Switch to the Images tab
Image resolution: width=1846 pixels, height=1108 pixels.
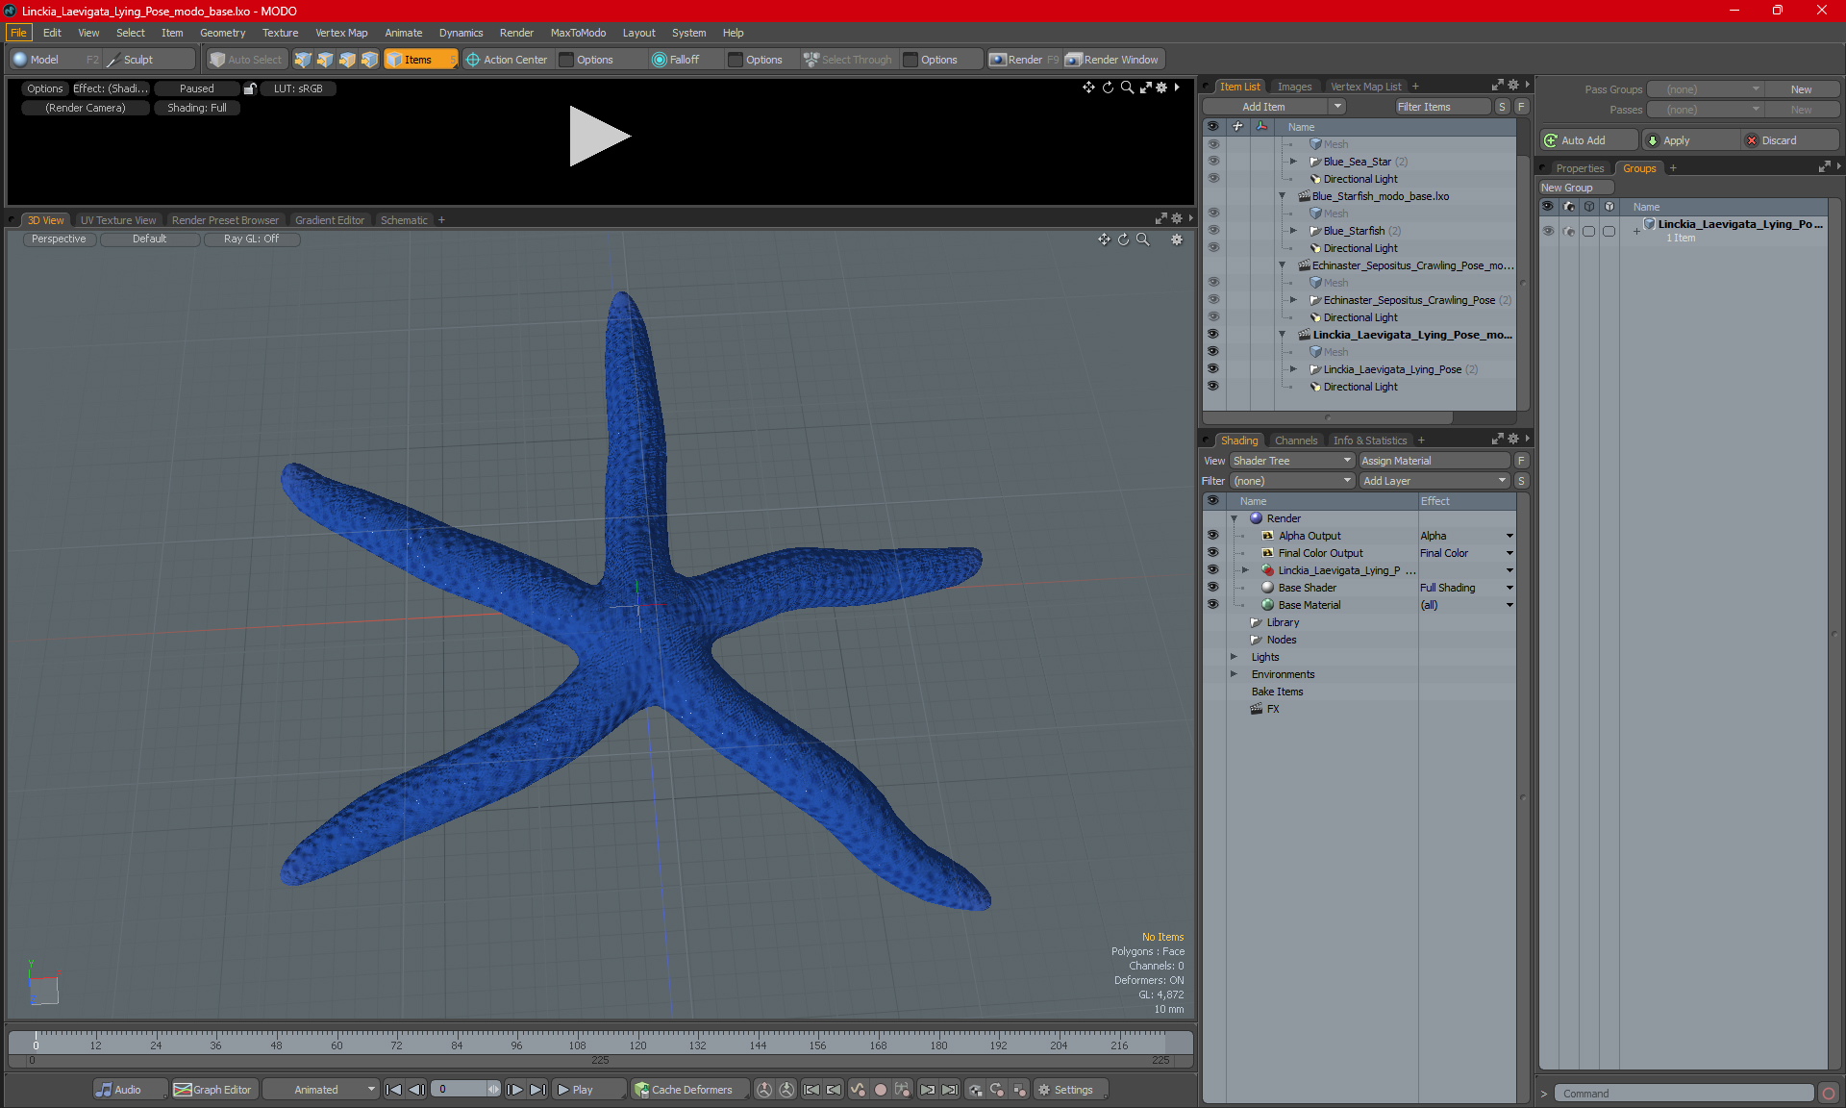(1294, 87)
